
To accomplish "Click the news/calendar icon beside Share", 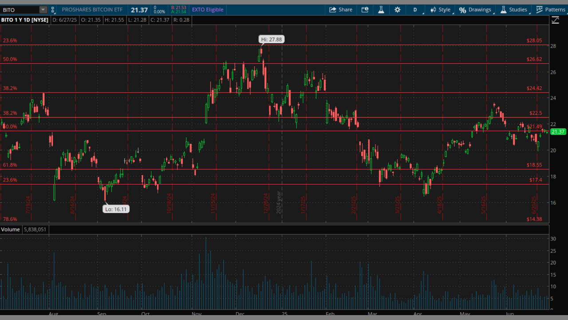I will coord(365,10).
